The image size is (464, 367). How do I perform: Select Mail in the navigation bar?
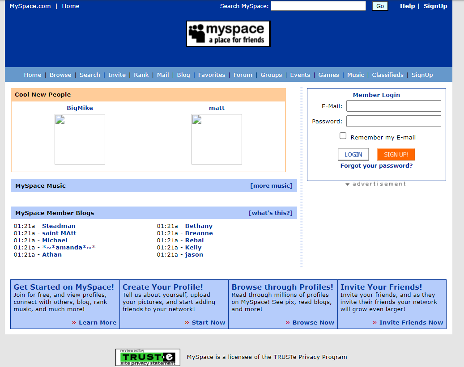163,75
